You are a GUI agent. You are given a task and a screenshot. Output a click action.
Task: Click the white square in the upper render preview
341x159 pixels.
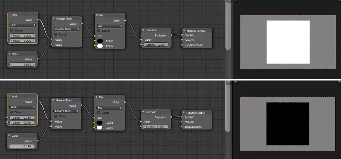(288, 42)
